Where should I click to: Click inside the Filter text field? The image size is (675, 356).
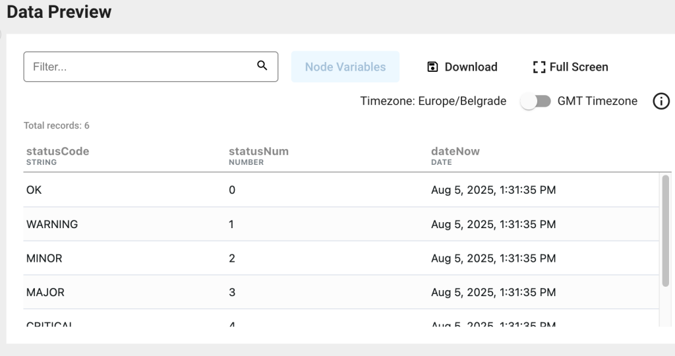click(138, 67)
